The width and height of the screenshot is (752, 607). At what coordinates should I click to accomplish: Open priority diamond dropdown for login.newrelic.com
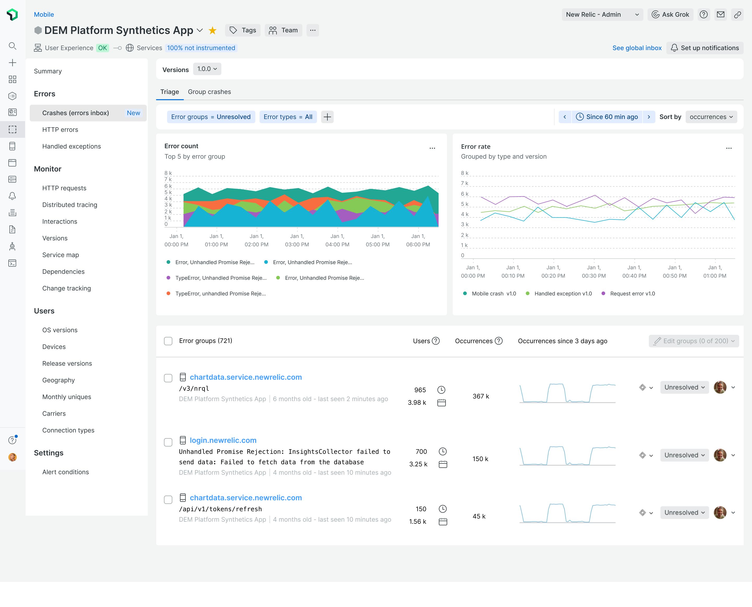point(646,455)
